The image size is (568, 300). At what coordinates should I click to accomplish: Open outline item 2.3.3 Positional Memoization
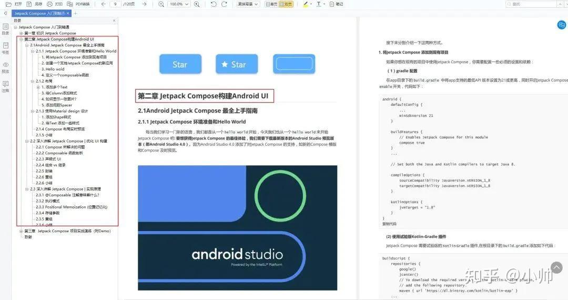pyautogui.click(x=72, y=207)
